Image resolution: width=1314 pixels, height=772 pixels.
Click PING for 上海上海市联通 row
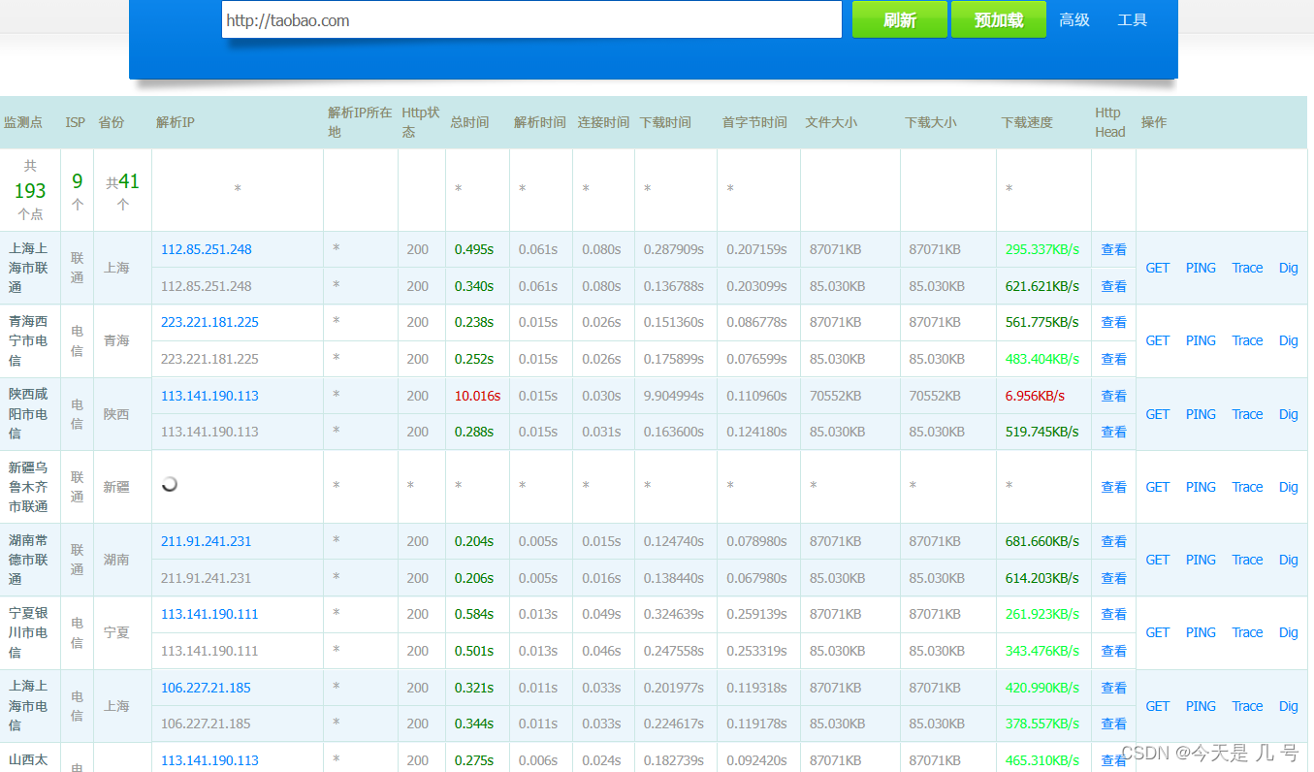tap(1201, 268)
